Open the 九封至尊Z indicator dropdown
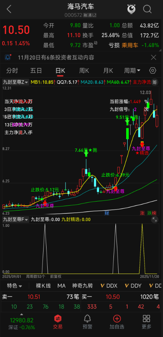The image size is (163, 337). point(15,82)
